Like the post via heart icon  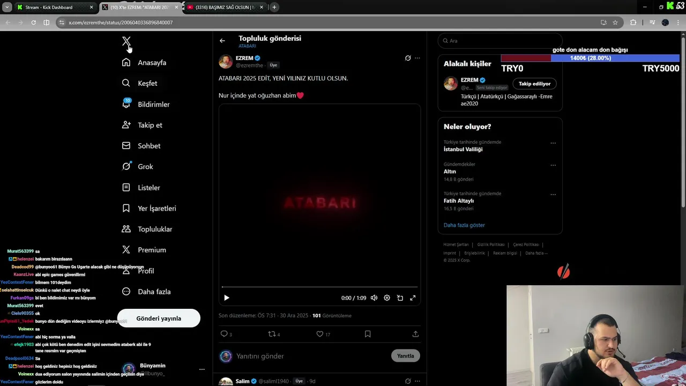[x=320, y=334]
